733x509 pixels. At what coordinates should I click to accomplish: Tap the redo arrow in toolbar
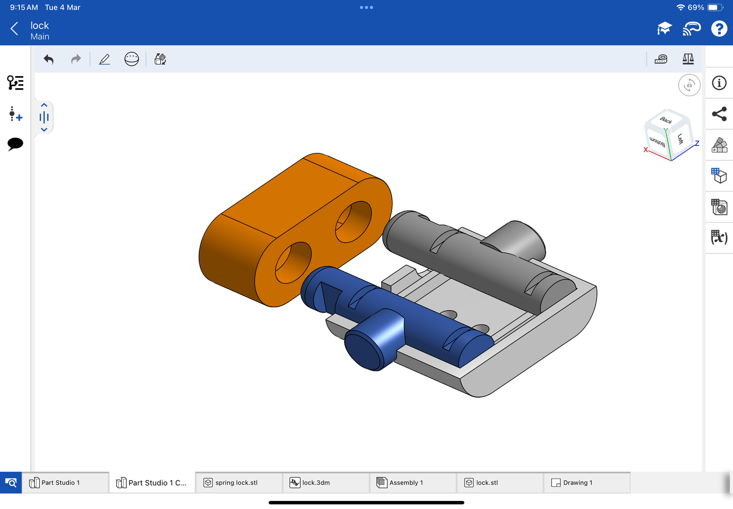point(76,59)
